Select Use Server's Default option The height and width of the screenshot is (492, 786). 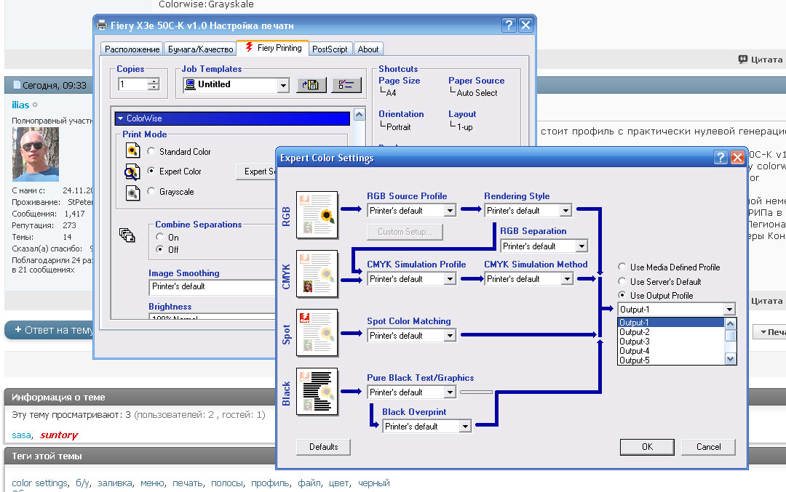point(622,281)
